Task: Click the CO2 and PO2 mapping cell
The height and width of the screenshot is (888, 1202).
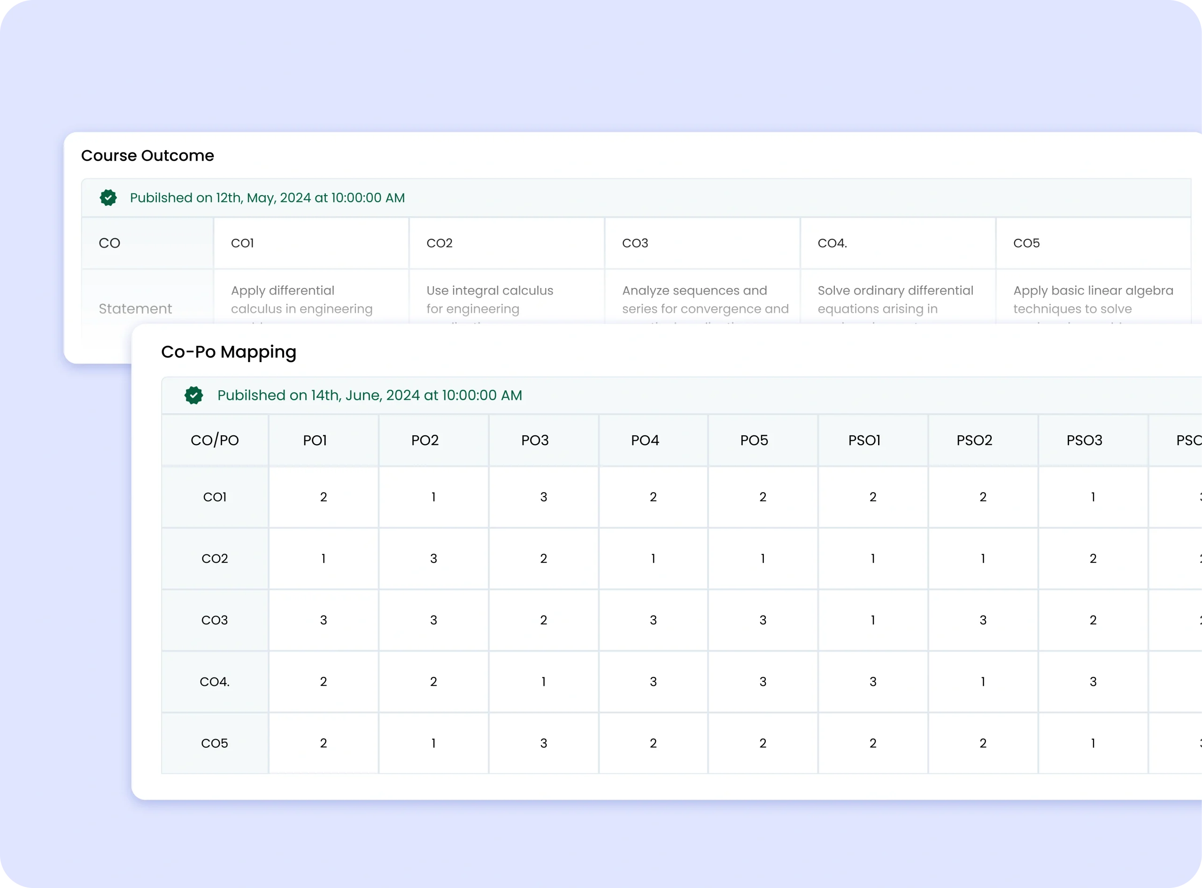Action: 433,559
